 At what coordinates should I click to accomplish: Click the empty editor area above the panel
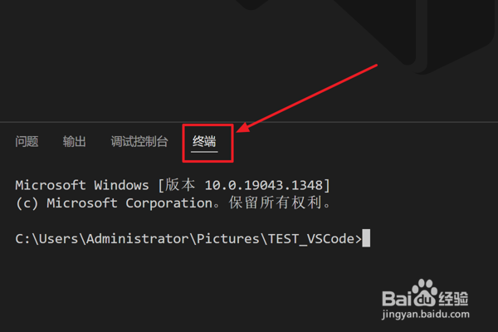(124, 58)
